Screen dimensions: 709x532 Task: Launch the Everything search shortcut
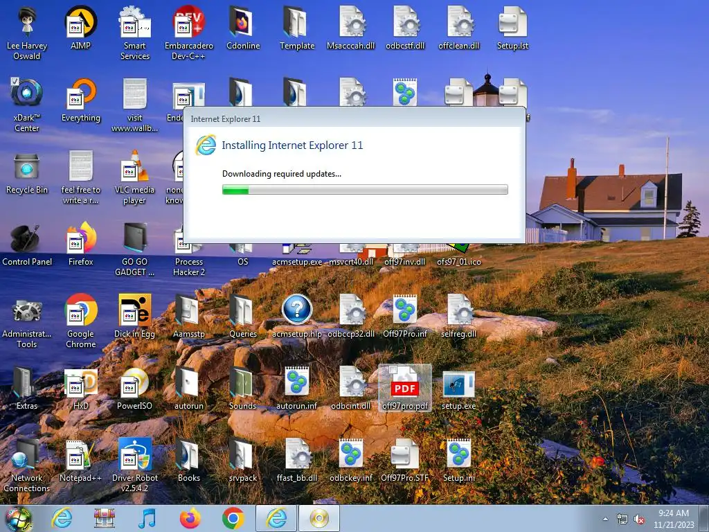click(80, 100)
